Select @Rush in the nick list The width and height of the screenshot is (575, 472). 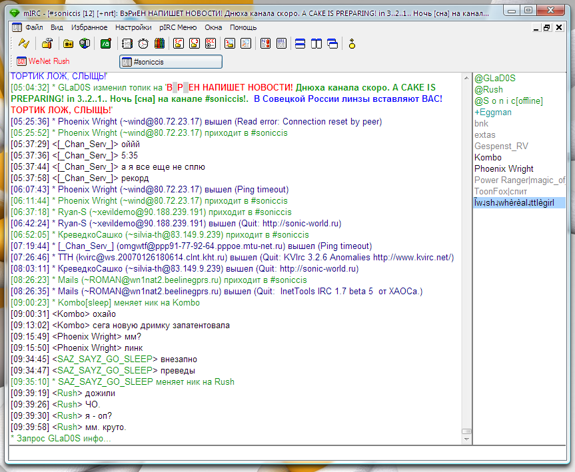tap(488, 89)
